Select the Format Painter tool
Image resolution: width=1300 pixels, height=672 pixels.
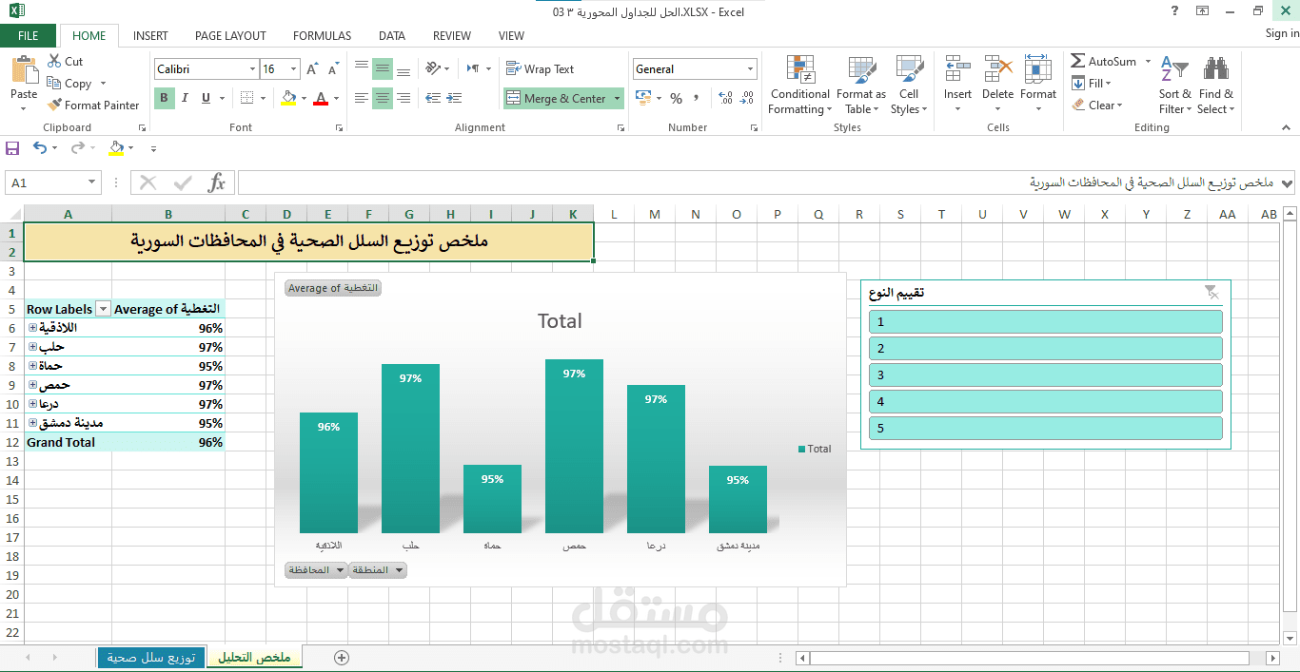pos(92,105)
